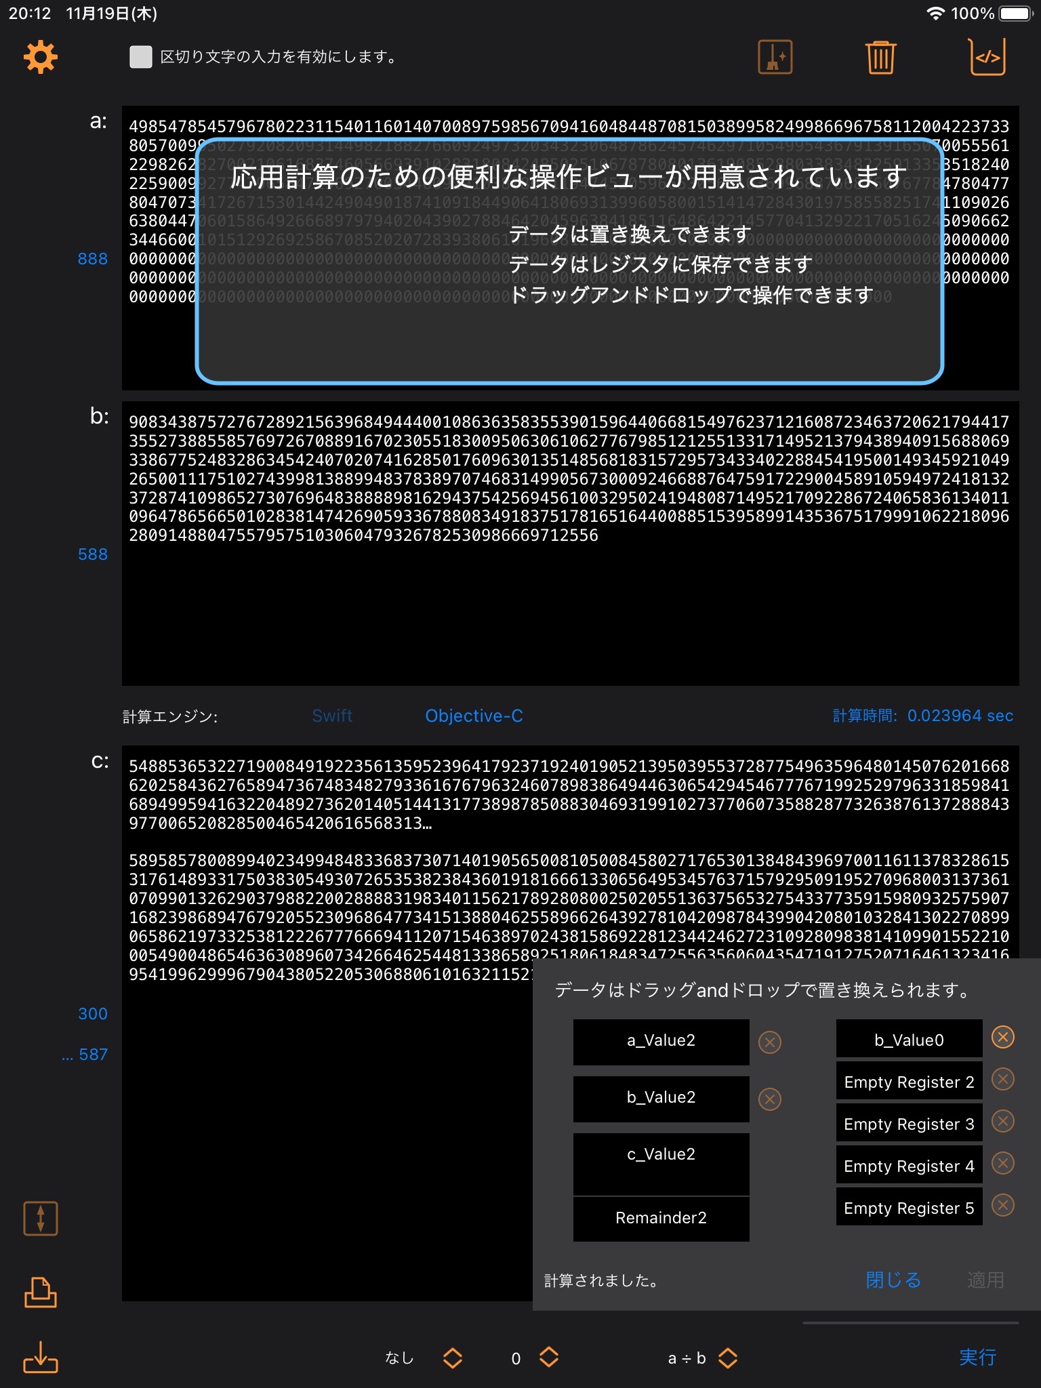Enable the 区切り文字 input checkbox
The height and width of the screenshot is (1388, 1041).
coord(141,57)
